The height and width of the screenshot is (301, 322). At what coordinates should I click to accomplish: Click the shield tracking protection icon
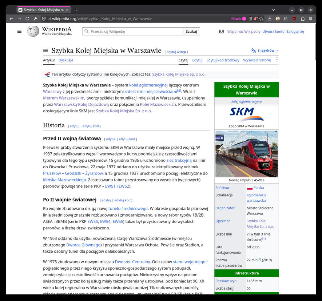pos(44,19)
